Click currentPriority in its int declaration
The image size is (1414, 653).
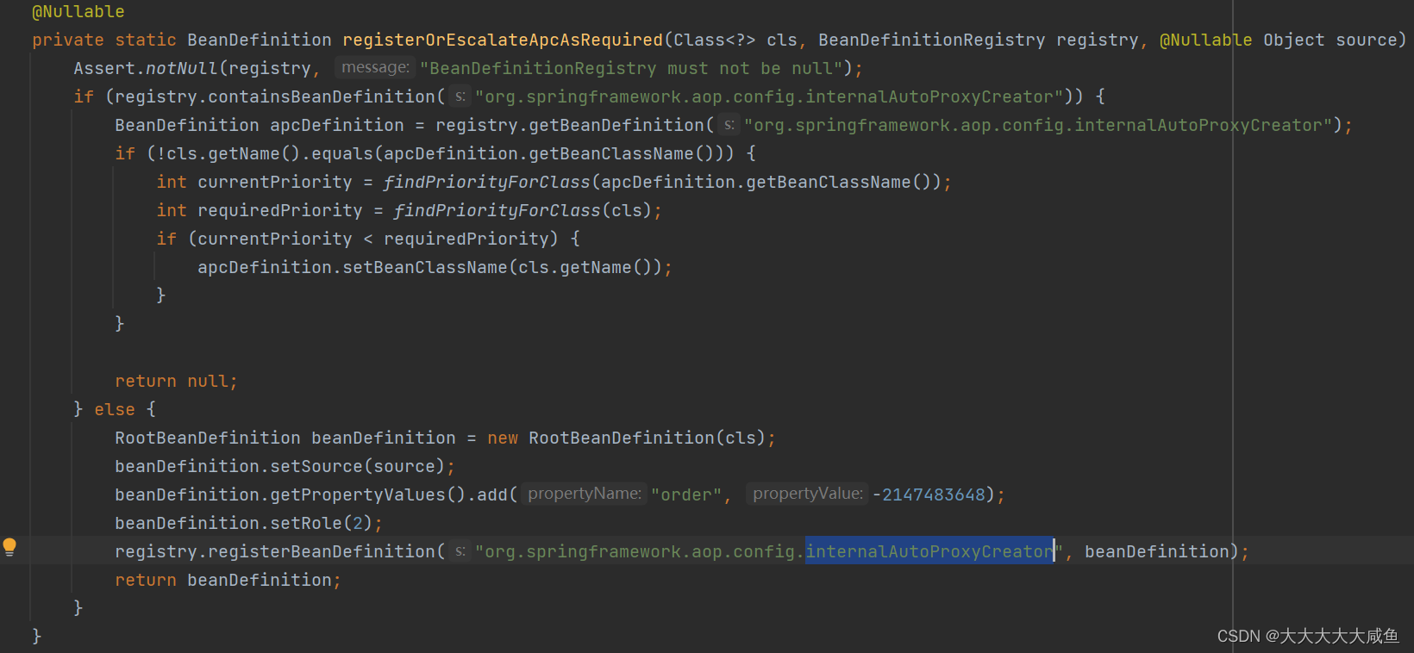[x=275, y=183]
